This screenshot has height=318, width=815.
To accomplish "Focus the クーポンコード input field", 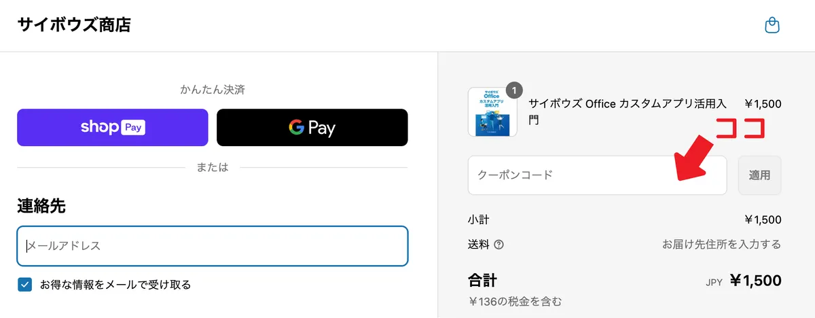I will 598,175.
